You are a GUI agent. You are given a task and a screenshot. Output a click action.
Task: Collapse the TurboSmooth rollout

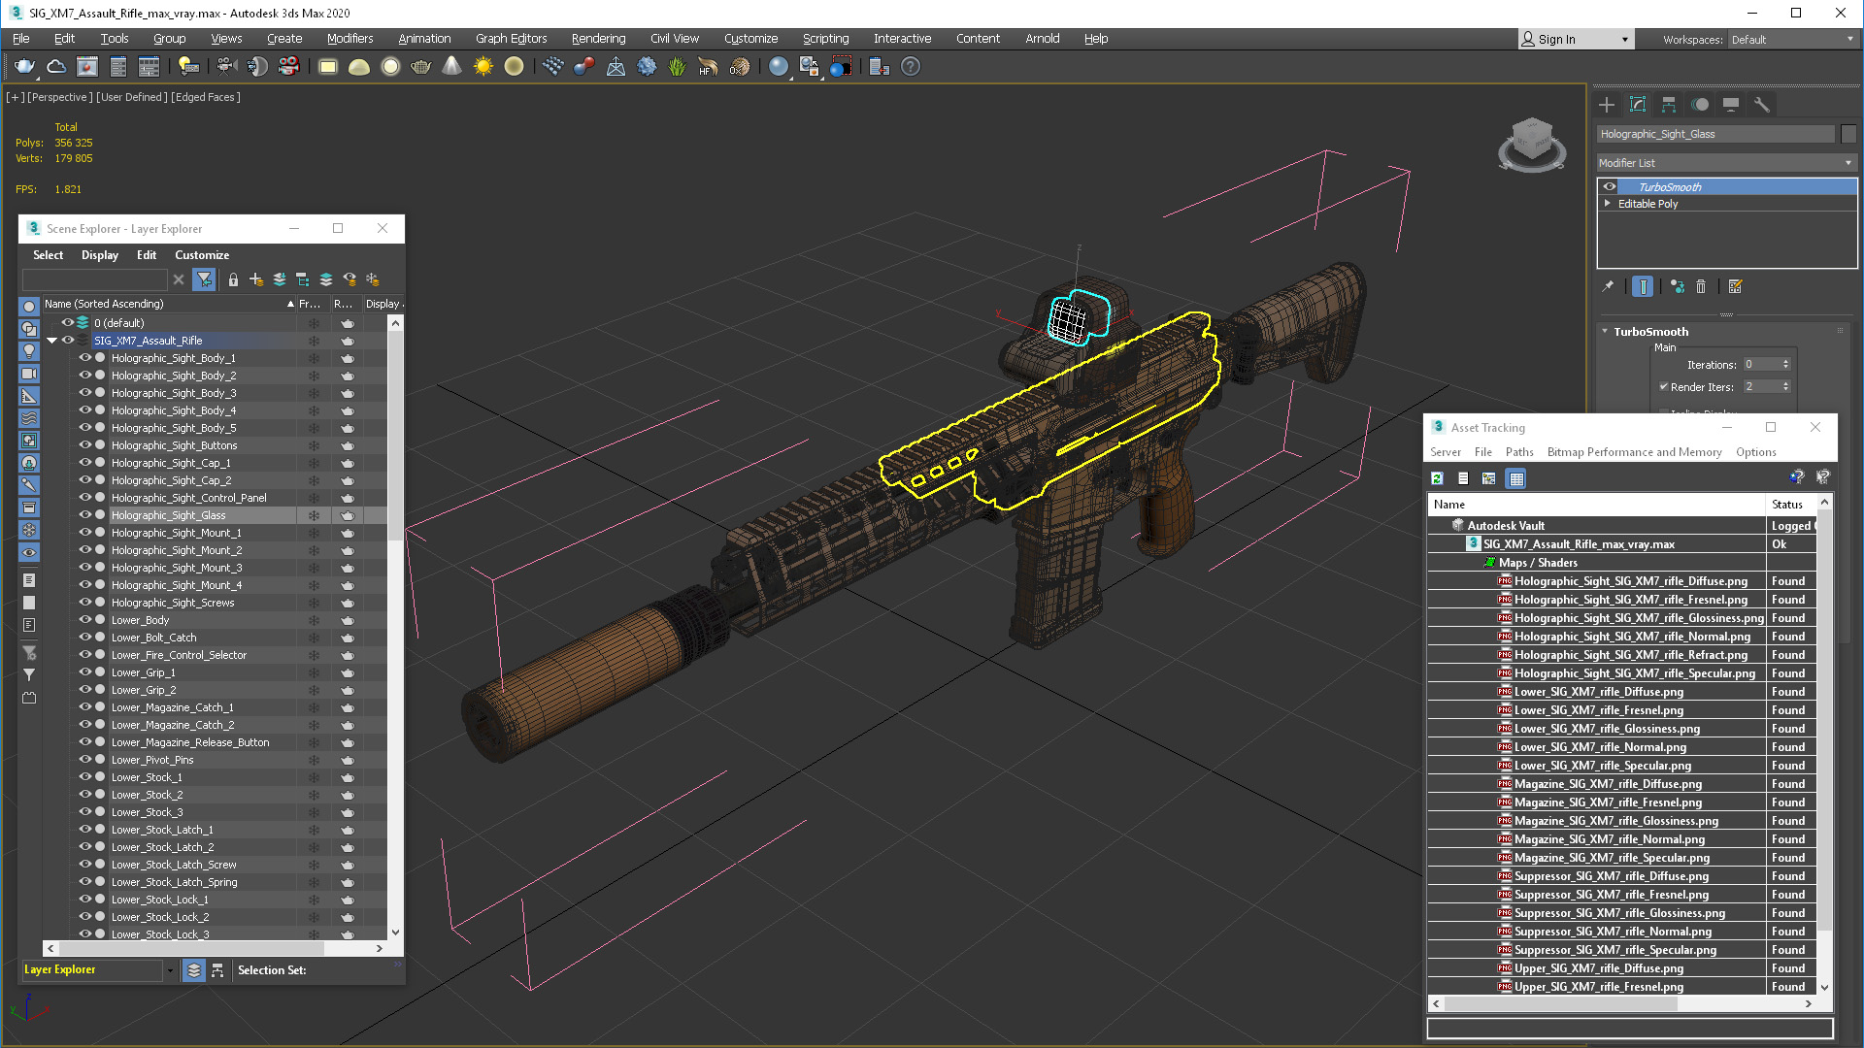(x=1605, y=332)
